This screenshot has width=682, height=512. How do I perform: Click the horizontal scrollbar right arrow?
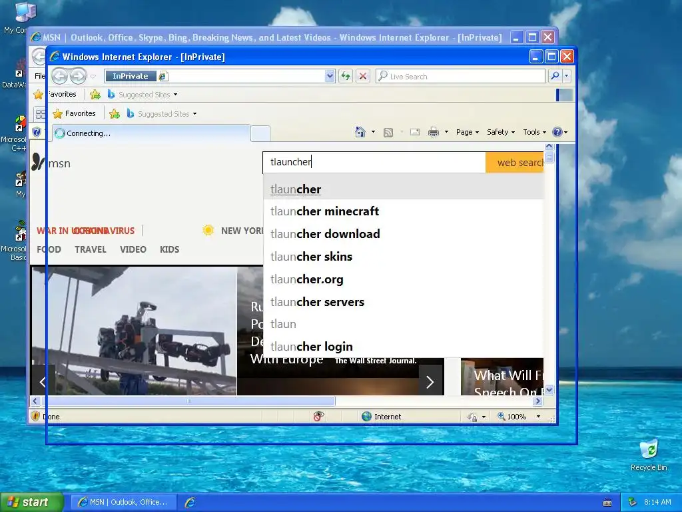point(538,401)
